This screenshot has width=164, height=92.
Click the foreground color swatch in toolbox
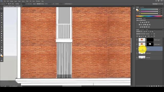click(x=1, y=55)
